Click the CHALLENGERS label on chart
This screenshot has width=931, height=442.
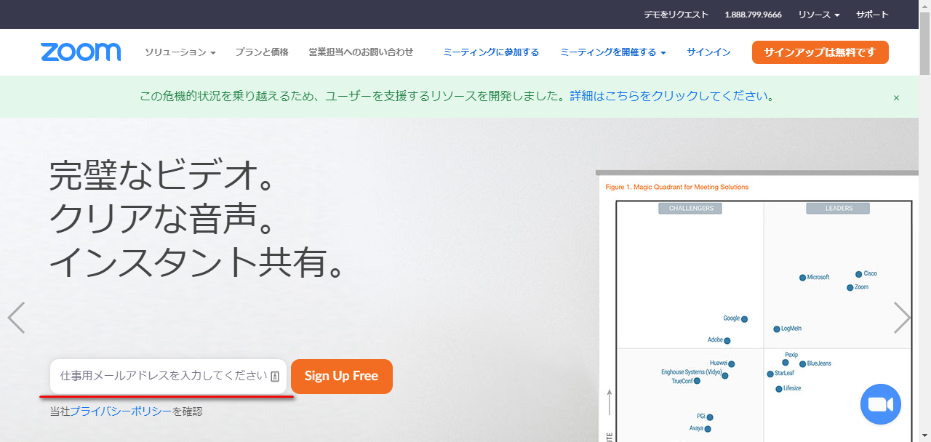tap(691, 209)
